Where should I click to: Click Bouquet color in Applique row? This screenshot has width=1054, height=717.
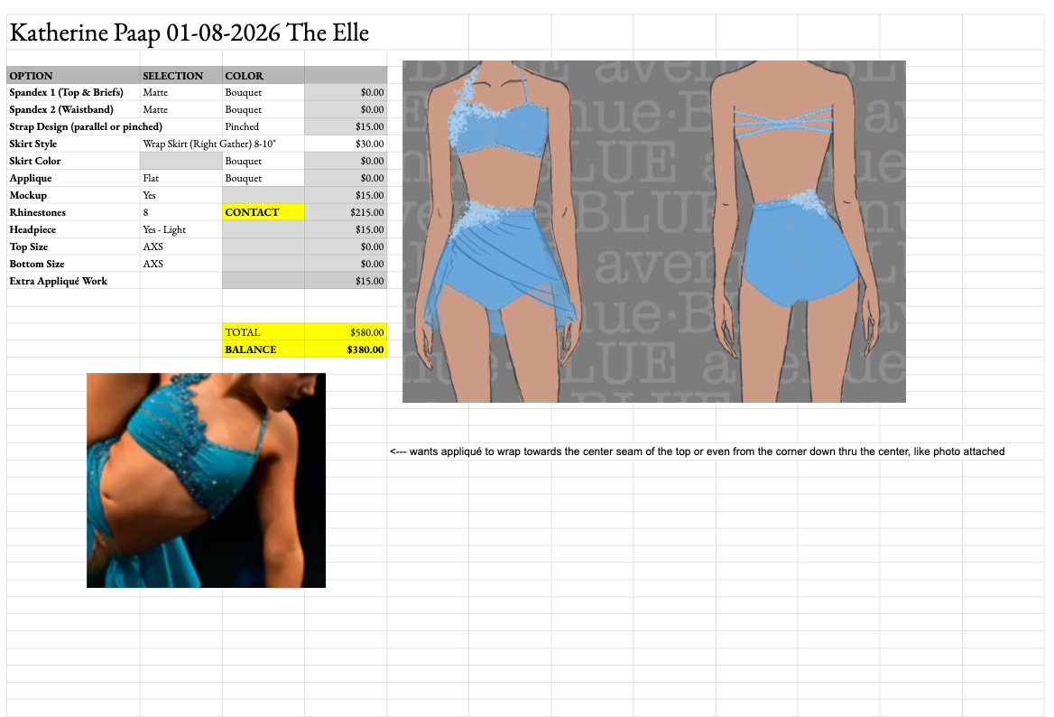tap(263, 178)
